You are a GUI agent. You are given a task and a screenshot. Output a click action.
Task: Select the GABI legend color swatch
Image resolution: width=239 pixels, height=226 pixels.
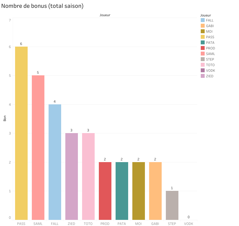click(203, 26)
